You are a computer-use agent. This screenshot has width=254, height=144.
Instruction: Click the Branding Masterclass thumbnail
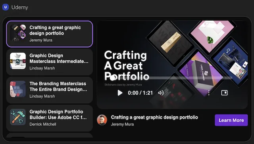tap(18, 89)
